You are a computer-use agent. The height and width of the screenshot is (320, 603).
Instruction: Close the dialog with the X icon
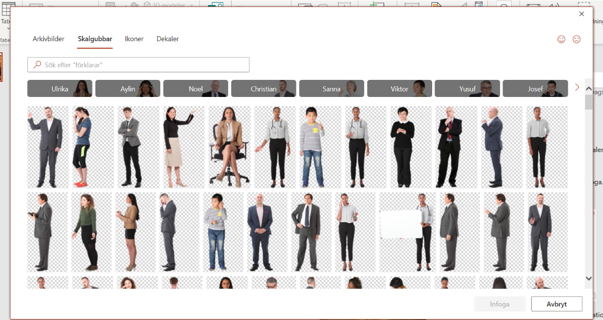[x=582, y=14]
